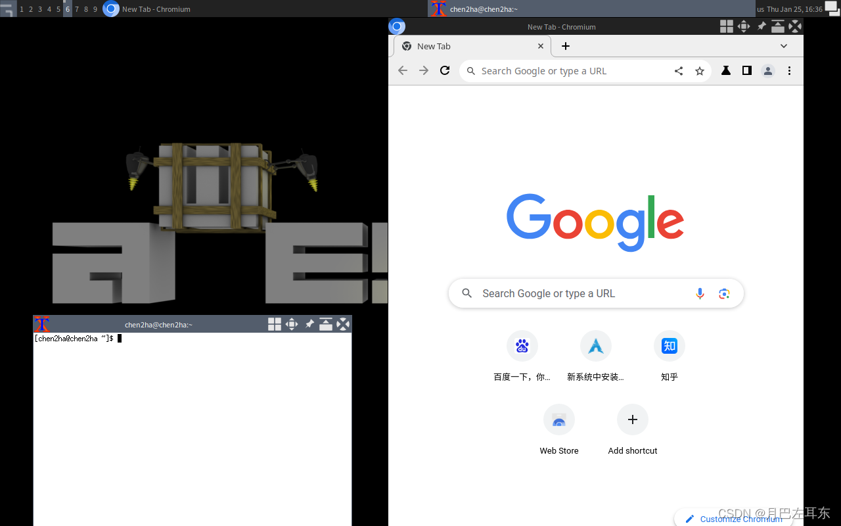841x526 pixels.
Task: Bookmark this tab with the star icon
Action: 700,71
